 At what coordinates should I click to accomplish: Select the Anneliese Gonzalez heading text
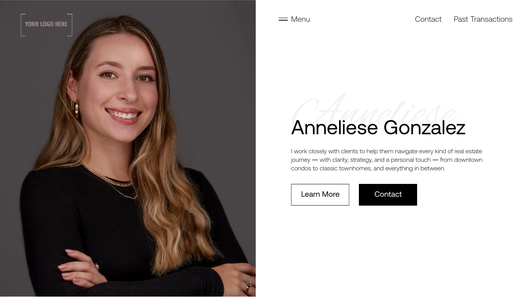378,128
